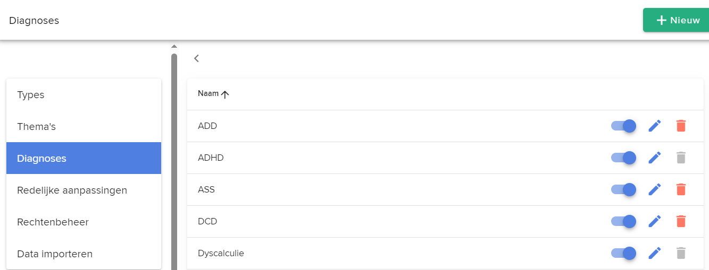Select Redelijke aanpassingen in the sidebar
The image size is (709, 270).
(x=84, y=190)
